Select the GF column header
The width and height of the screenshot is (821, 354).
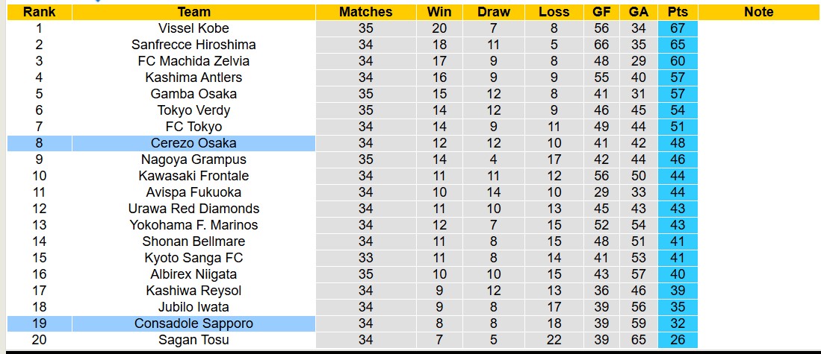coord(601,12)
